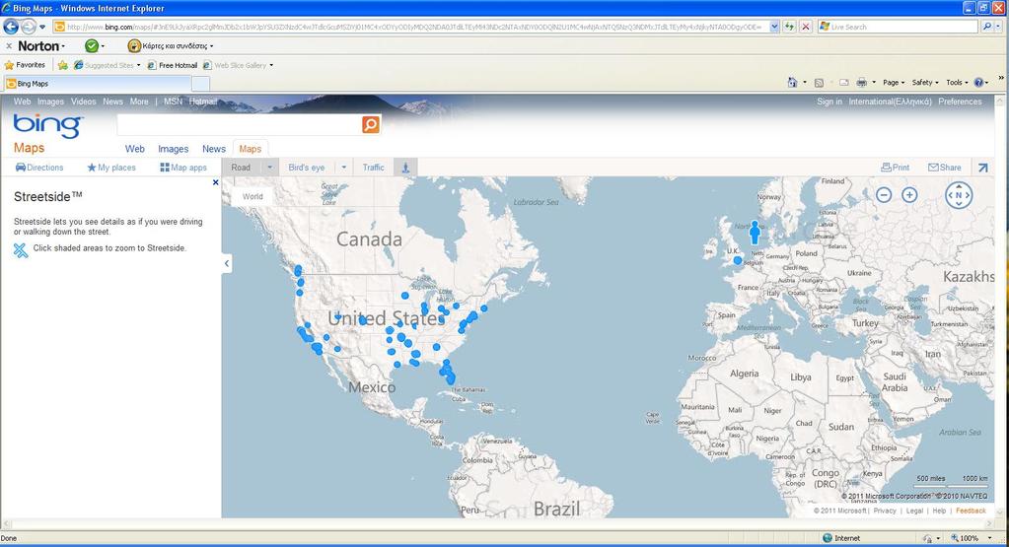Click in the Bing search input field
The image size is (1009, 547).
pyautogui.click(x=240, y=125)
